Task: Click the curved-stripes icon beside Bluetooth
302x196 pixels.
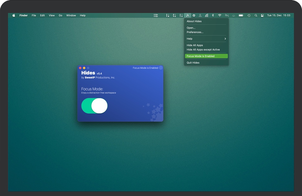Action: pyautogui.click(x=207, y=15)
